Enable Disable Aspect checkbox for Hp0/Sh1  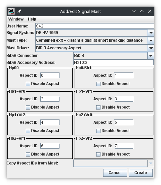click(x=98, y=84)
